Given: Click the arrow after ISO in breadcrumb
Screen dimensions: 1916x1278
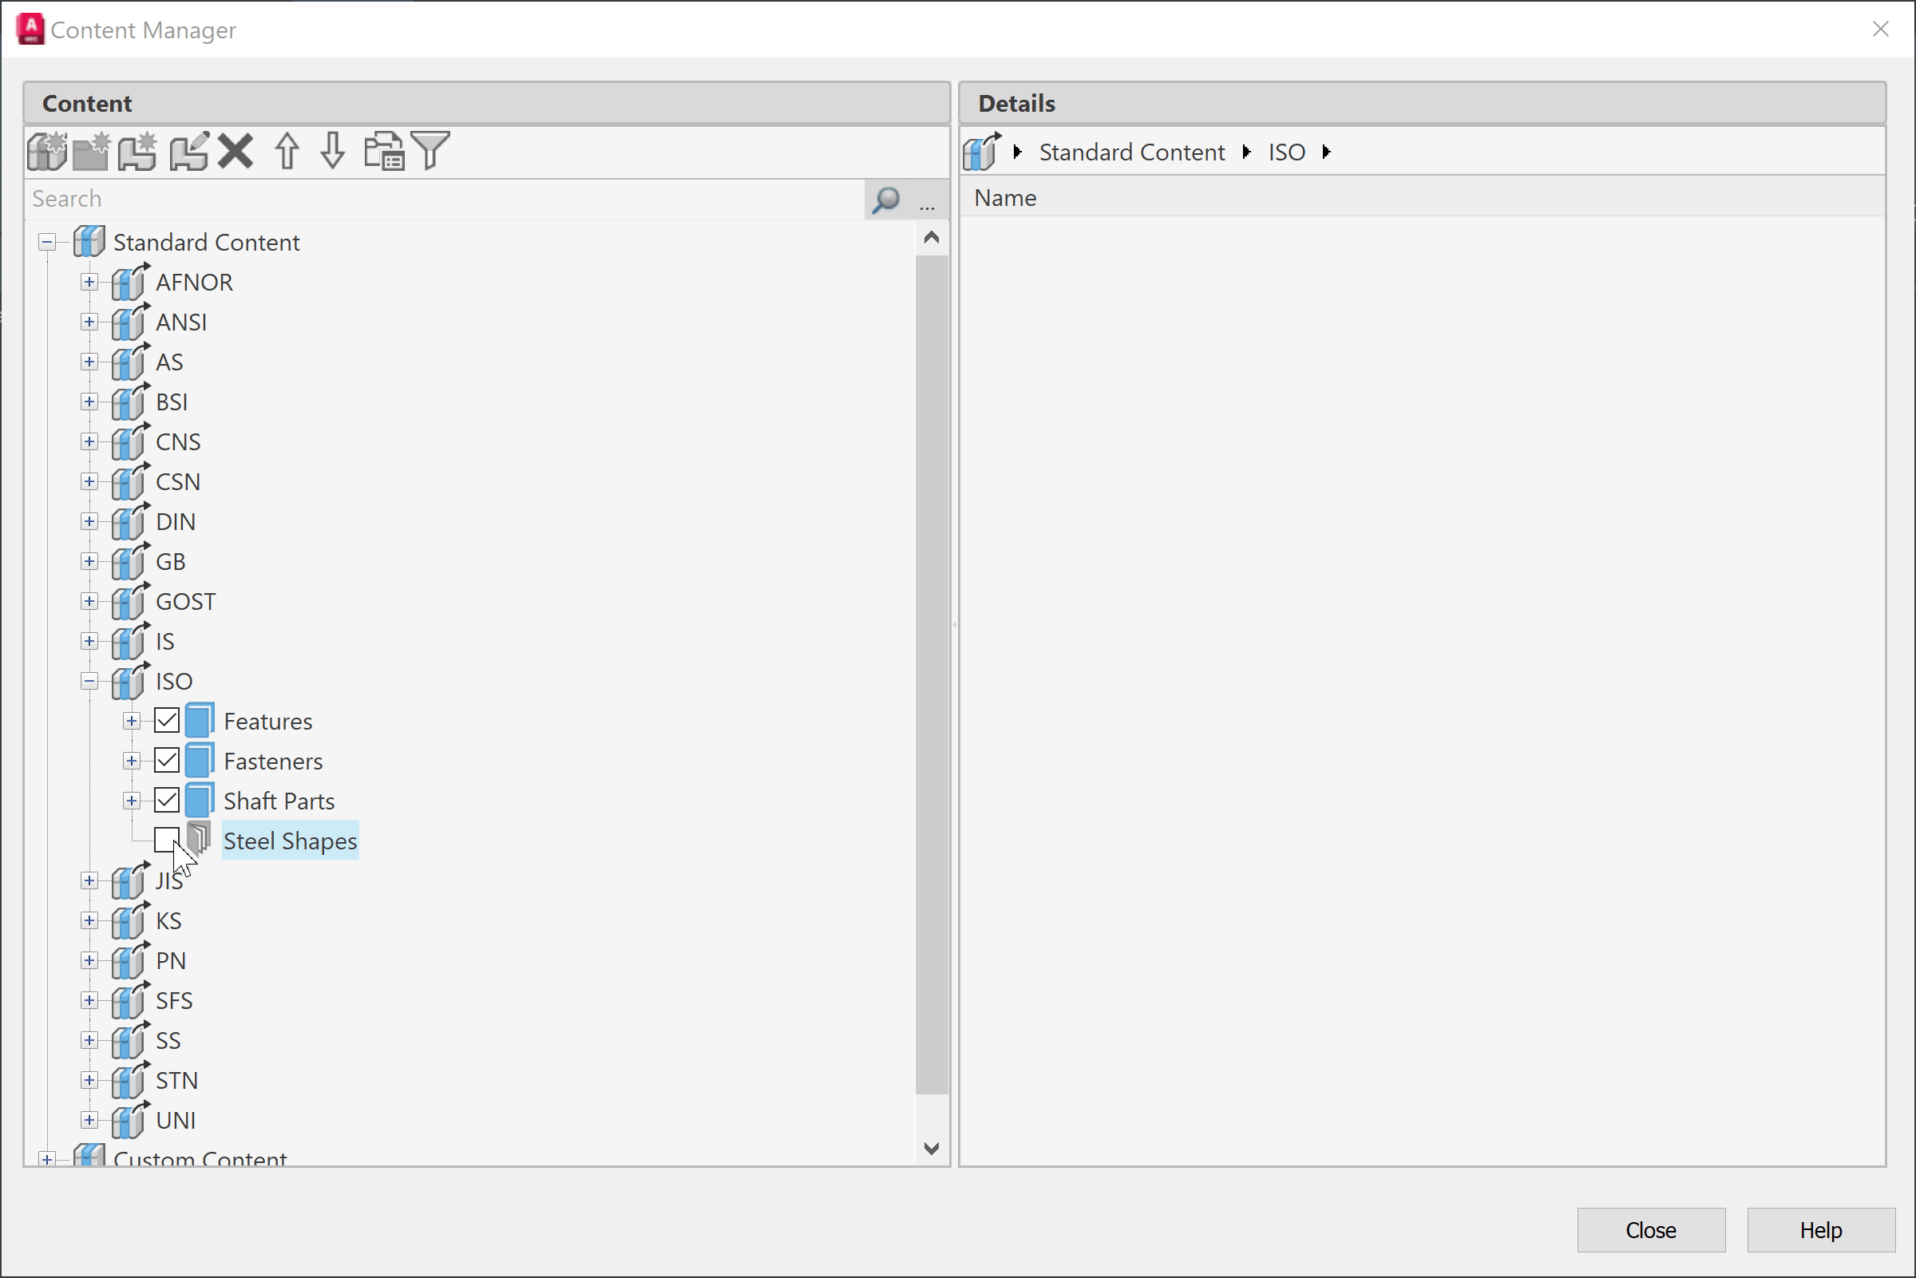Looking at the screenshot, I should (1326, 152).
